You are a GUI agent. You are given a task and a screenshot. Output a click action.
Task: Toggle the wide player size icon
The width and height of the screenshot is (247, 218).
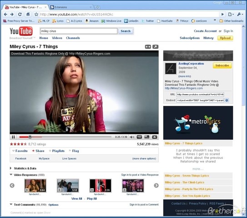[148, 47]
